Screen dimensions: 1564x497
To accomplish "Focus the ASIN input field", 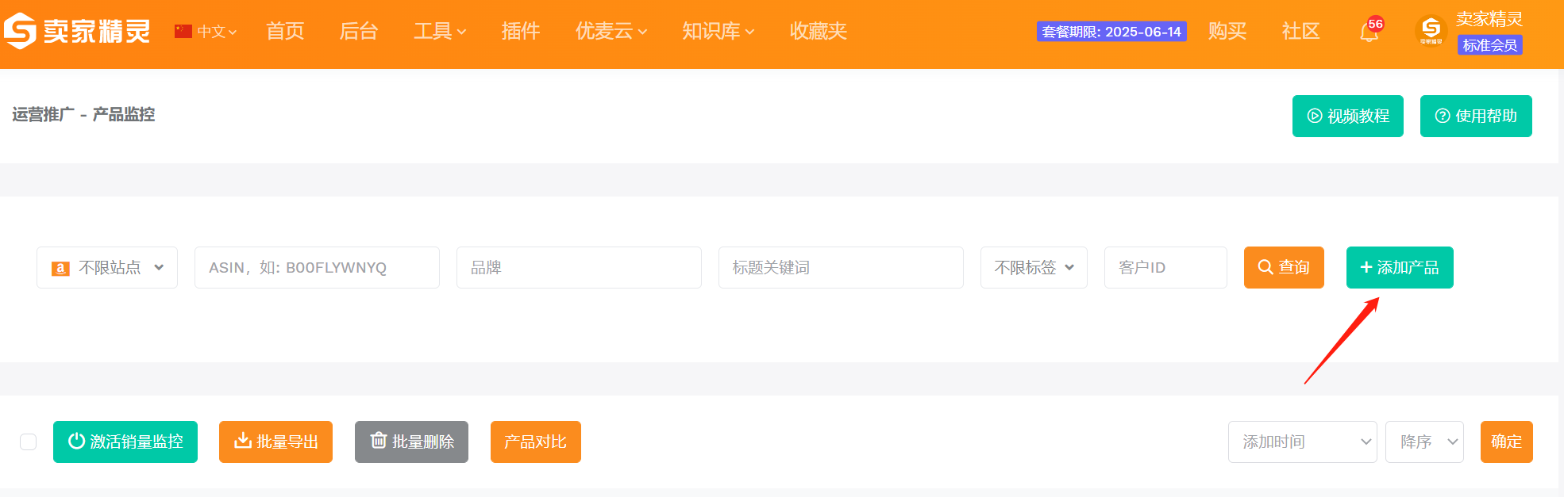I will 317,267.
